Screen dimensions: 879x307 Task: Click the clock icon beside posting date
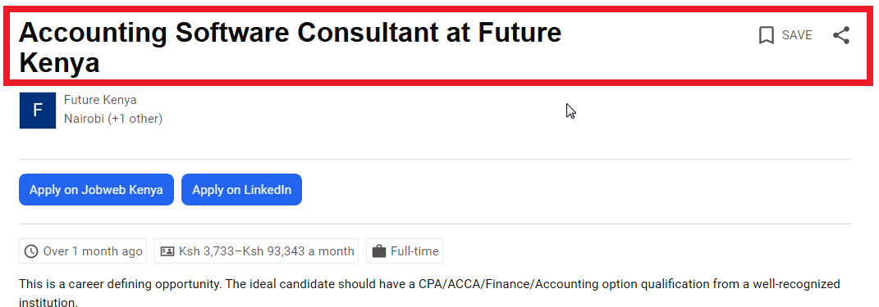tap(31, 251)
